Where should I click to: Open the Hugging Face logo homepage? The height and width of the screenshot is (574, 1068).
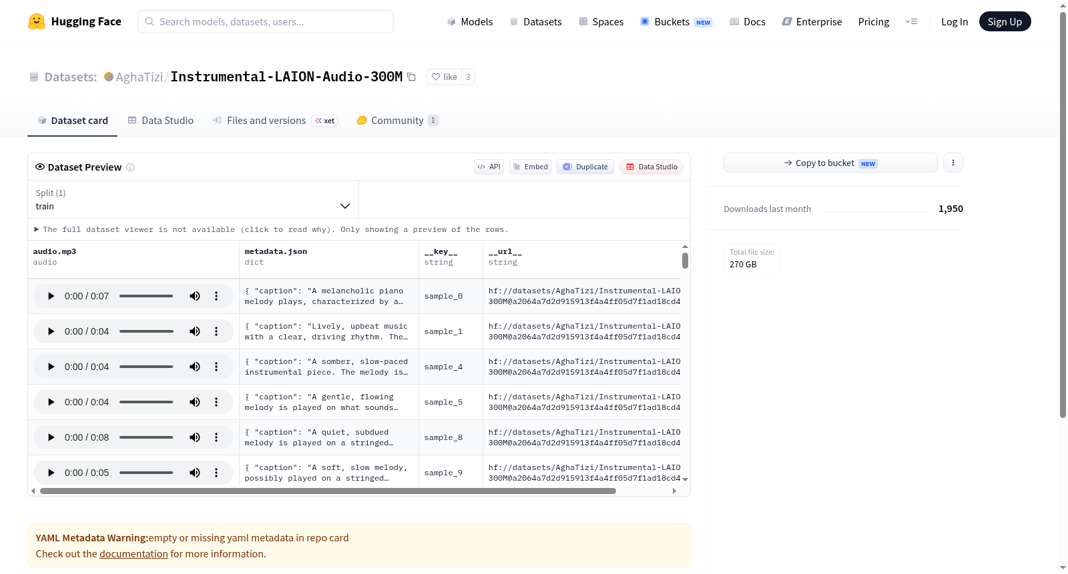pos(75,21)
